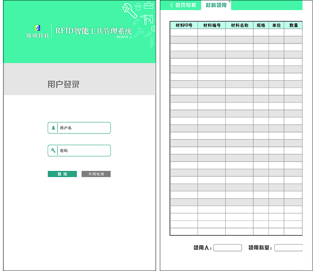This screenshot has width=315, height=271.
Task: Click the key icon in the password field
Action: tap(53, 151)
